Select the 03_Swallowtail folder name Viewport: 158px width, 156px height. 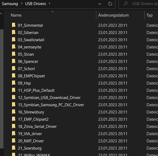31,40
